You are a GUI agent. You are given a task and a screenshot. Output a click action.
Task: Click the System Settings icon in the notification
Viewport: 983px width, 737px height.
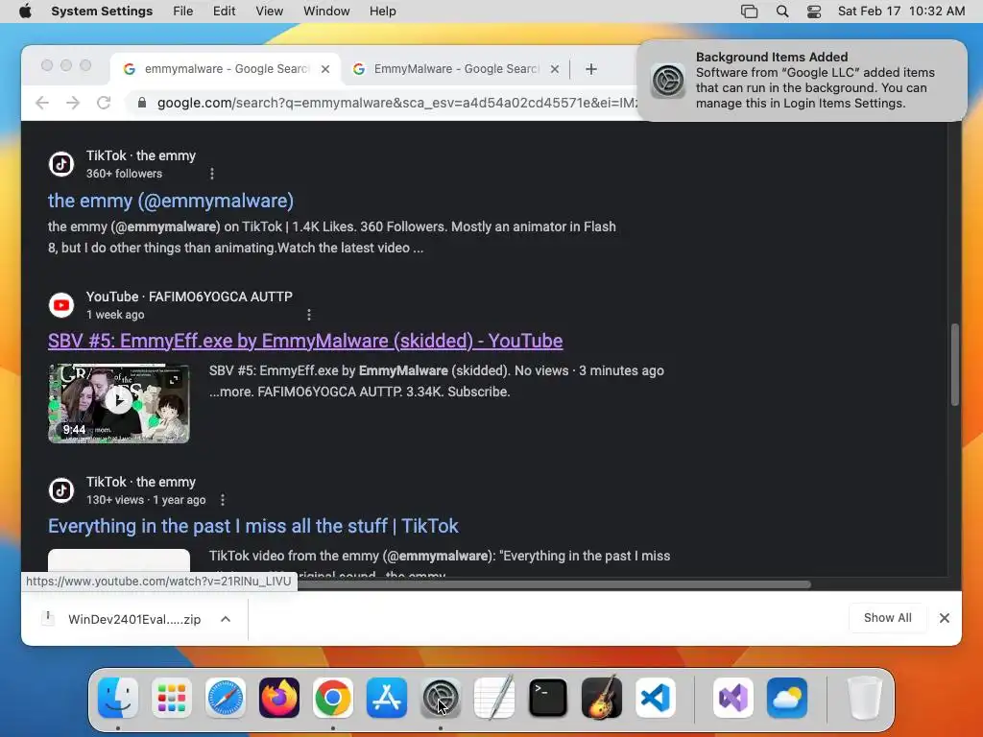pos(668,81)
